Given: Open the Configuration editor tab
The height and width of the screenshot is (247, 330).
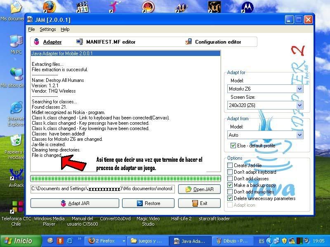Looking at the screenshot, I should [213, 42].
